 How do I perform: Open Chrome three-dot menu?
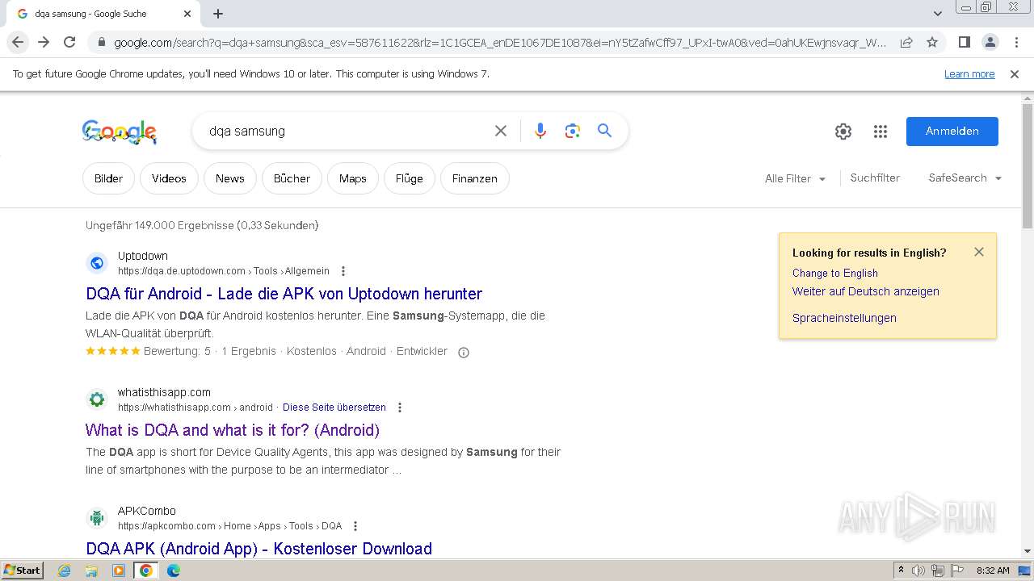pyautogui.click(x=1015, y=42)
